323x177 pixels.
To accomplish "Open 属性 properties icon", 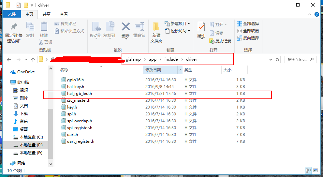I will point(201,27).
